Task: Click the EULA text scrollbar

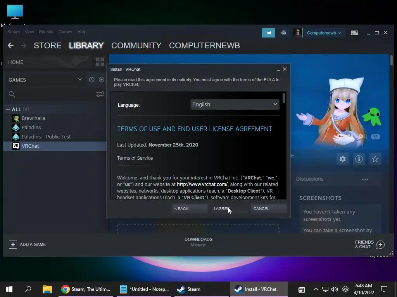Action: click(x=284, y=98)
